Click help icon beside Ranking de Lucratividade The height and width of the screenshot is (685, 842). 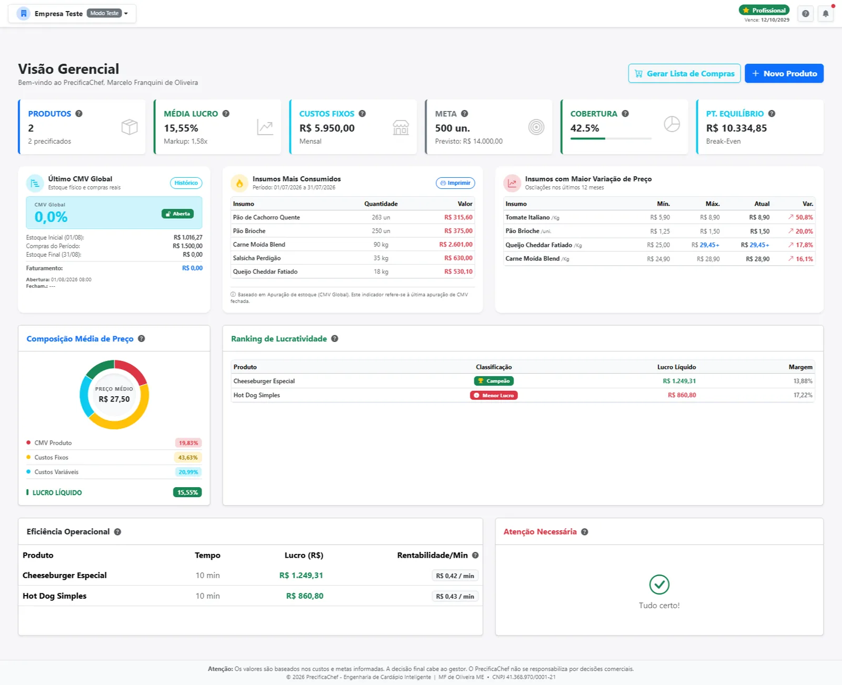pyautogui.click(x=335, y=339)
